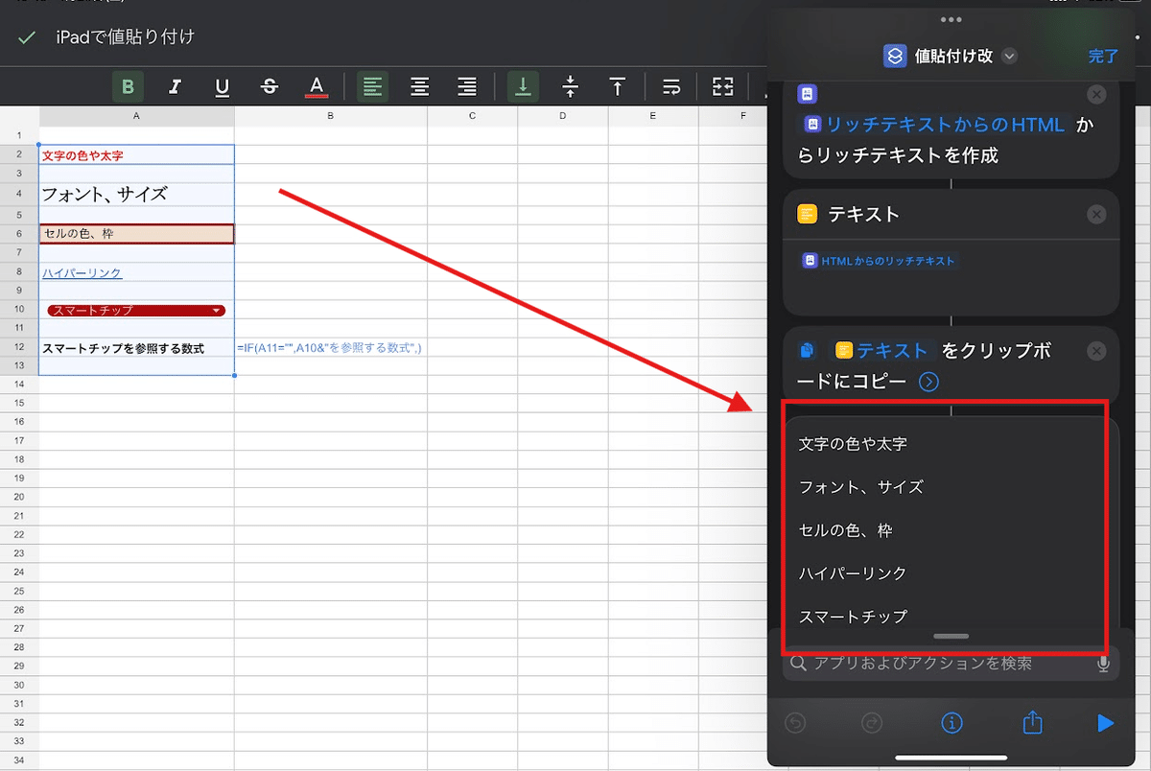Select column B header
1151x771 pixels.
[x=331, y=116]
